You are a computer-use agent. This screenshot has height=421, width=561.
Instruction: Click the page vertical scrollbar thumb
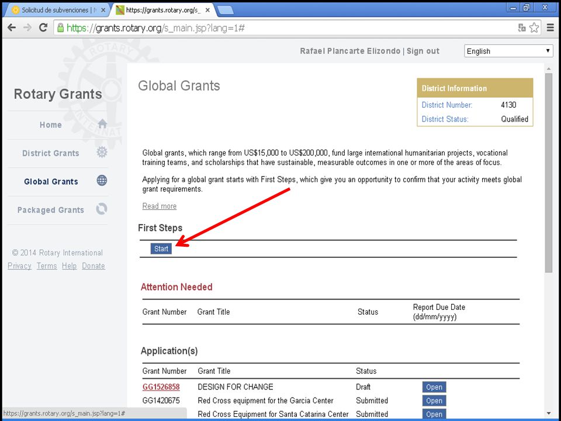pyautogui.click(x=549, y=173)
